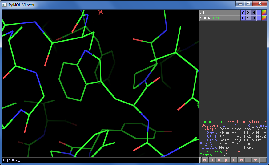Open the Color menu for 'all'
This screenshot has width=269, height=165.
click(264, 13)
